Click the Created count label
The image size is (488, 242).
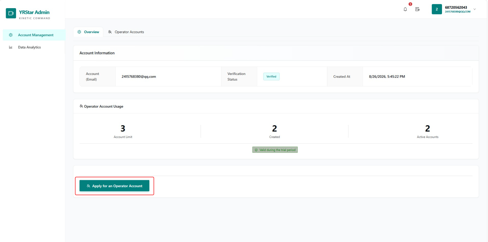(274, 137)
